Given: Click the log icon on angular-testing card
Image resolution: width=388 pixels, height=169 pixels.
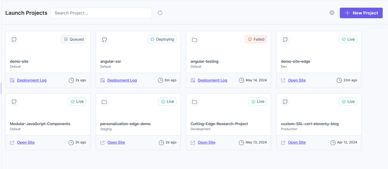Looking at the screenshot, I should pyautogui.click(x=193, y=80).
